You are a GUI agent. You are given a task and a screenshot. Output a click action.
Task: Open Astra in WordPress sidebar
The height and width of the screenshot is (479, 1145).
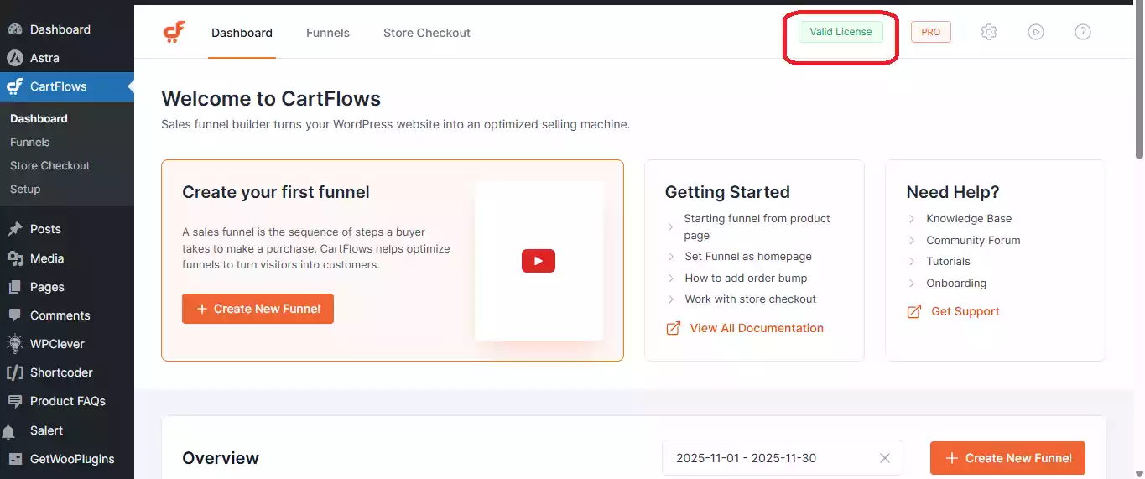[44, 58]
